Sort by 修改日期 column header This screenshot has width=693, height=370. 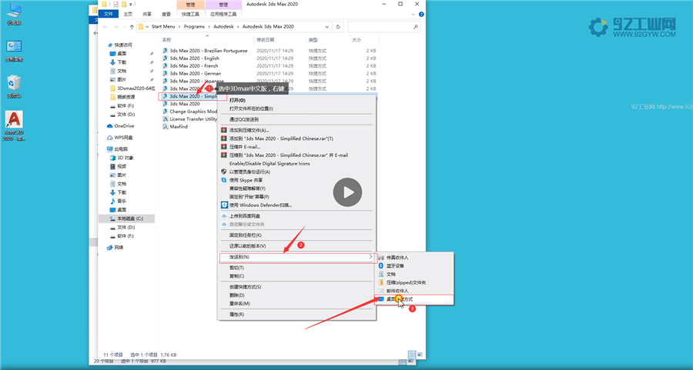tap(264, 40)
